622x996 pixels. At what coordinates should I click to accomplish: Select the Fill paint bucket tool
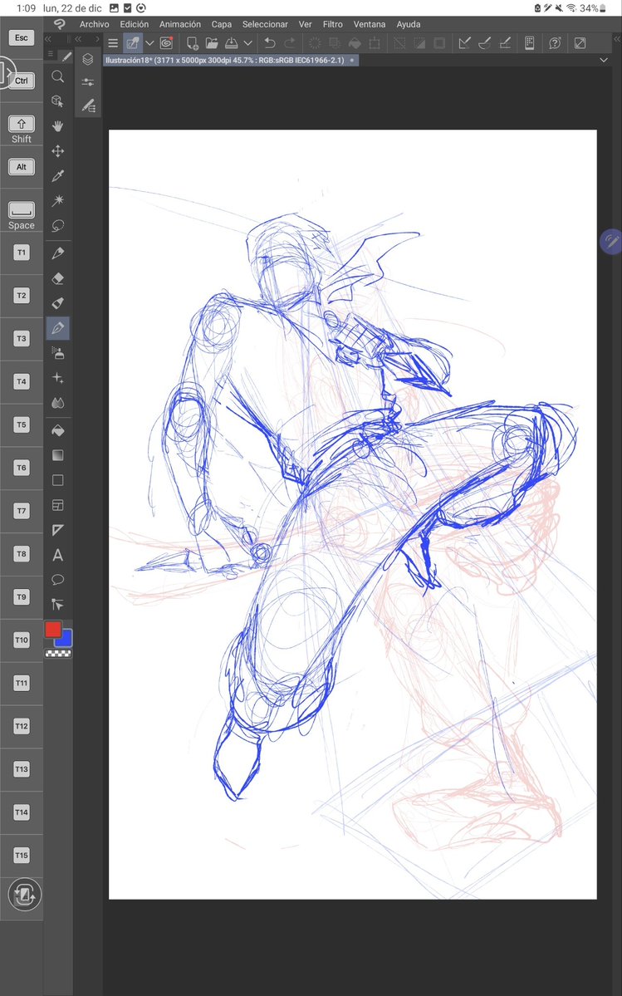point(58,430)
